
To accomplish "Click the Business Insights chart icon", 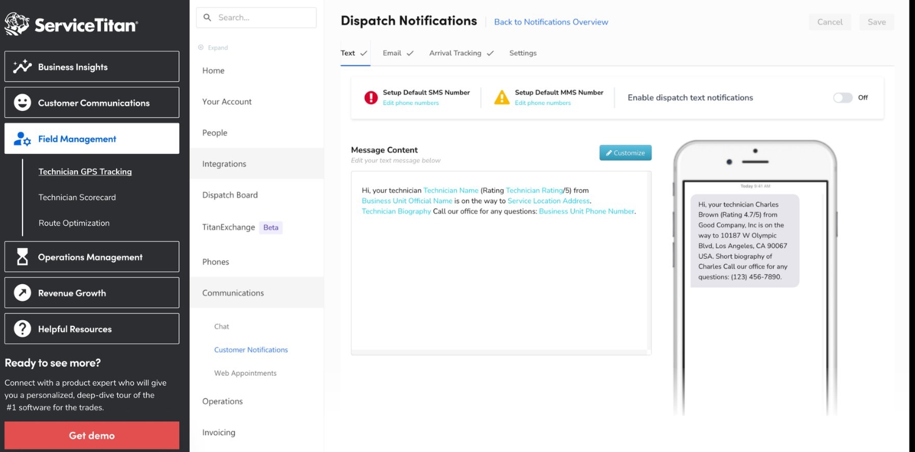I will (23, 66).
